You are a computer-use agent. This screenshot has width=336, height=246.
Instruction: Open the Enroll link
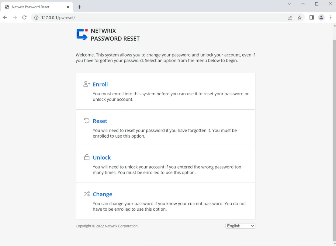click(100, 84)
